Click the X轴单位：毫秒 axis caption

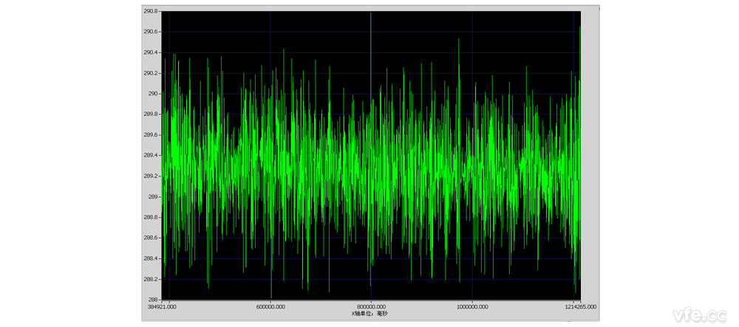pyautogui.click(x=370, y=314)
